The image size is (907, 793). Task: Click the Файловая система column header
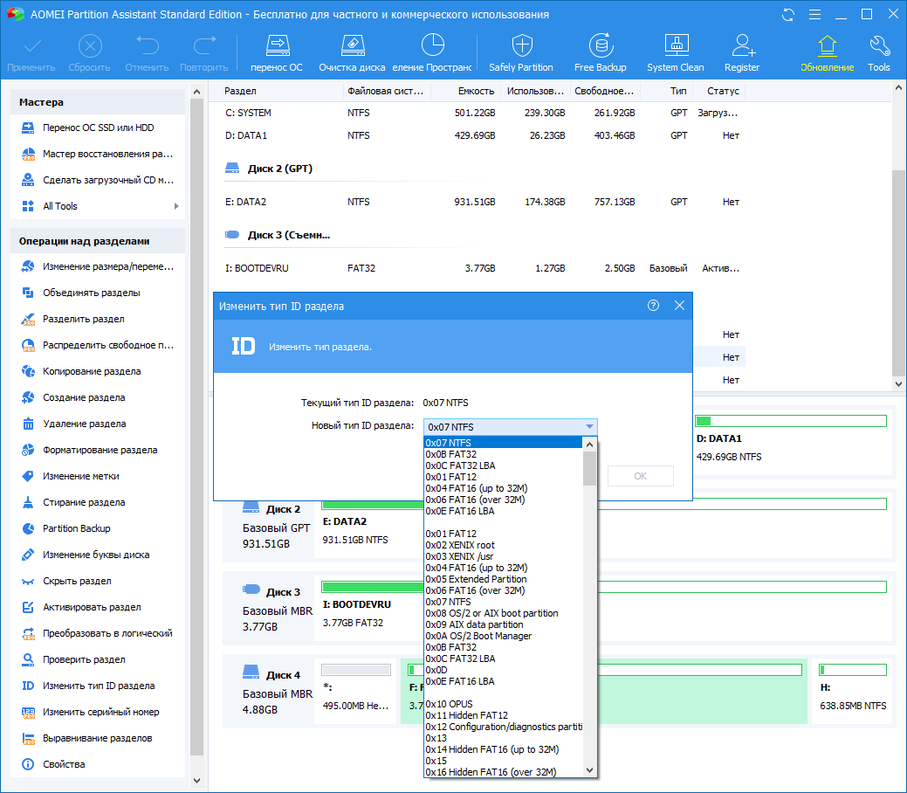click(x=386, y=91)
